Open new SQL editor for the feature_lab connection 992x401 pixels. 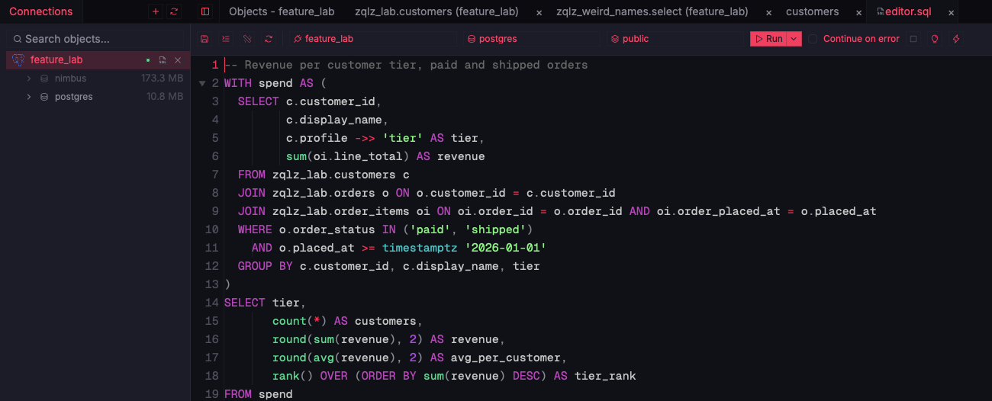point(163,59)
